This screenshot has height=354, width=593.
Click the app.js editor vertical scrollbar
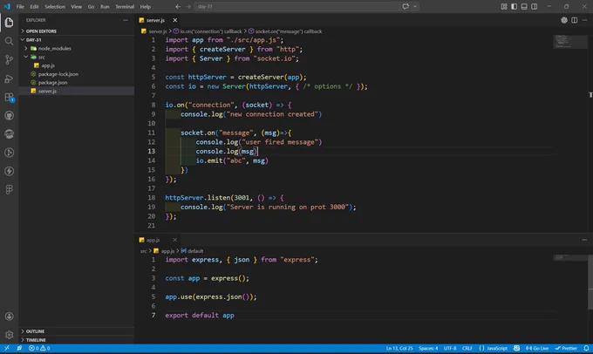(x=590, y=282)
